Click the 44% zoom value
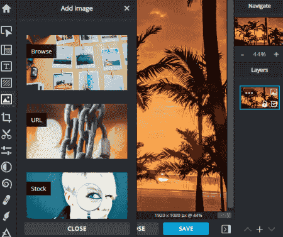 [259, 55]
